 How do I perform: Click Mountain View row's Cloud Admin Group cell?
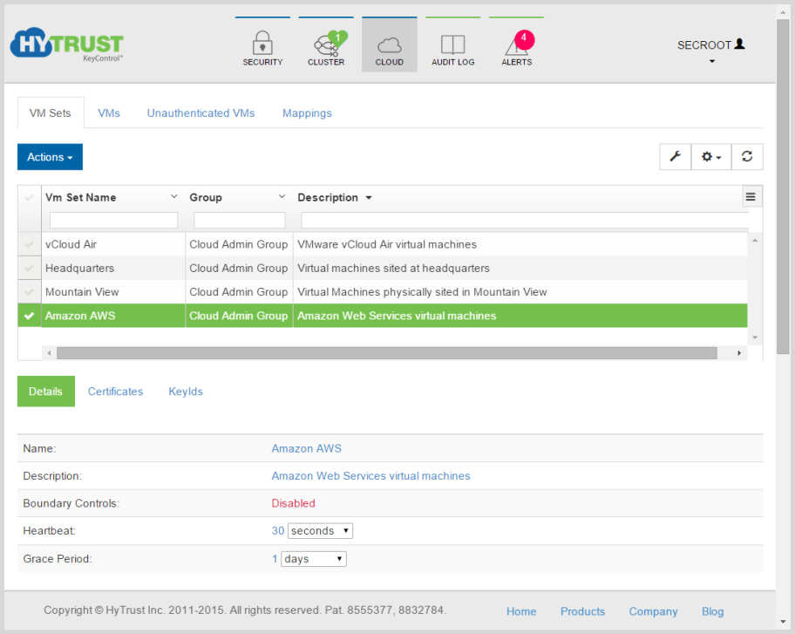[238, 292]
